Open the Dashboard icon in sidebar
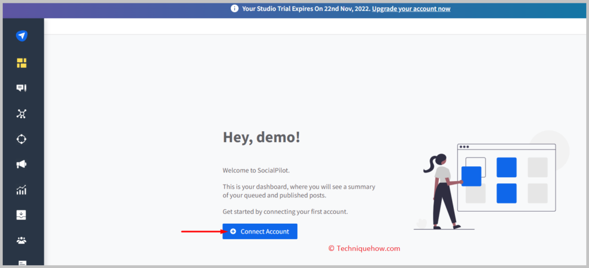 coord(21,63)
